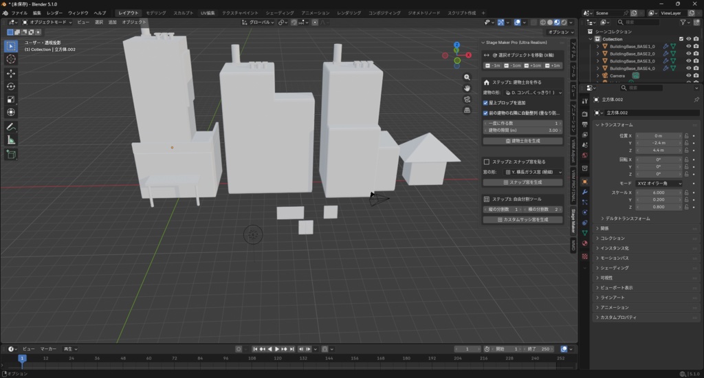
Task: Select the Scale tool
Action: click(11, 99)
